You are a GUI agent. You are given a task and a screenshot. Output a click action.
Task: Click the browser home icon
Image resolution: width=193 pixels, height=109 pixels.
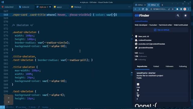click(147, 9)
